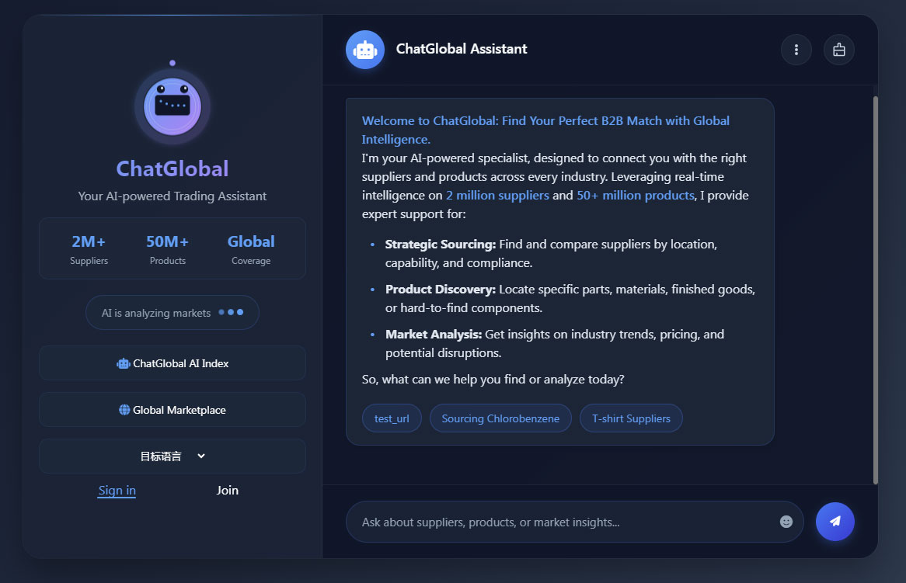Click the Join link
This screenshot has width=906, height=583.
click(x=228, y=491)
